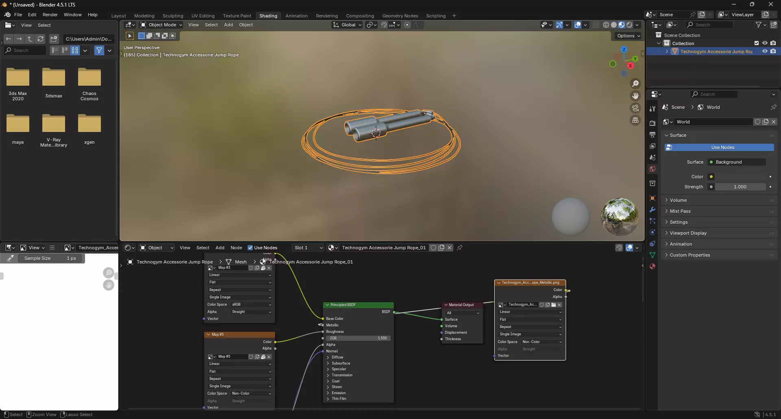Create a new folder in file browser
This screenshot has height=419, width=781.
[x=54, y=39]
